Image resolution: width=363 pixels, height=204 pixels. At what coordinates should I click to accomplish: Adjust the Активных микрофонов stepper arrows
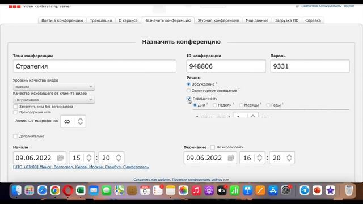point(81,121)
